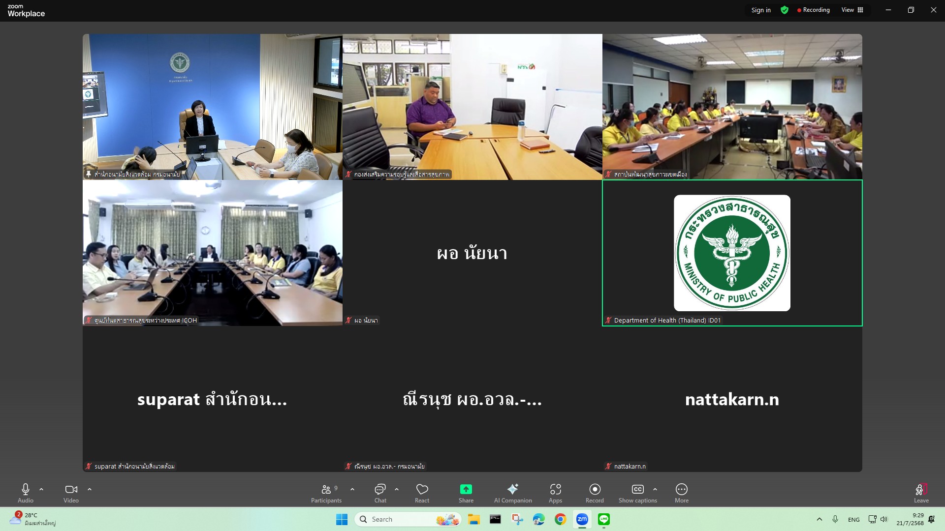Select the suparat participant tile
The image size is (945, 531).
213,399
